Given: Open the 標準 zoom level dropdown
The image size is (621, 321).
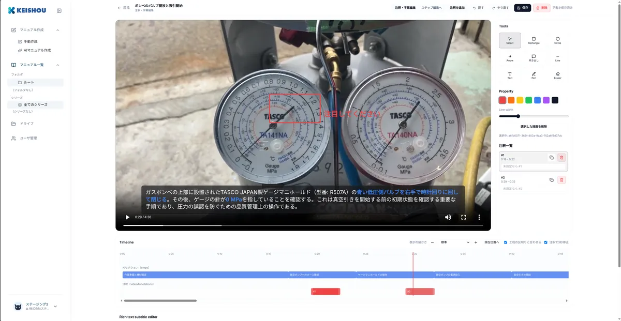Looking at the screenshot, I should point(455,242).
